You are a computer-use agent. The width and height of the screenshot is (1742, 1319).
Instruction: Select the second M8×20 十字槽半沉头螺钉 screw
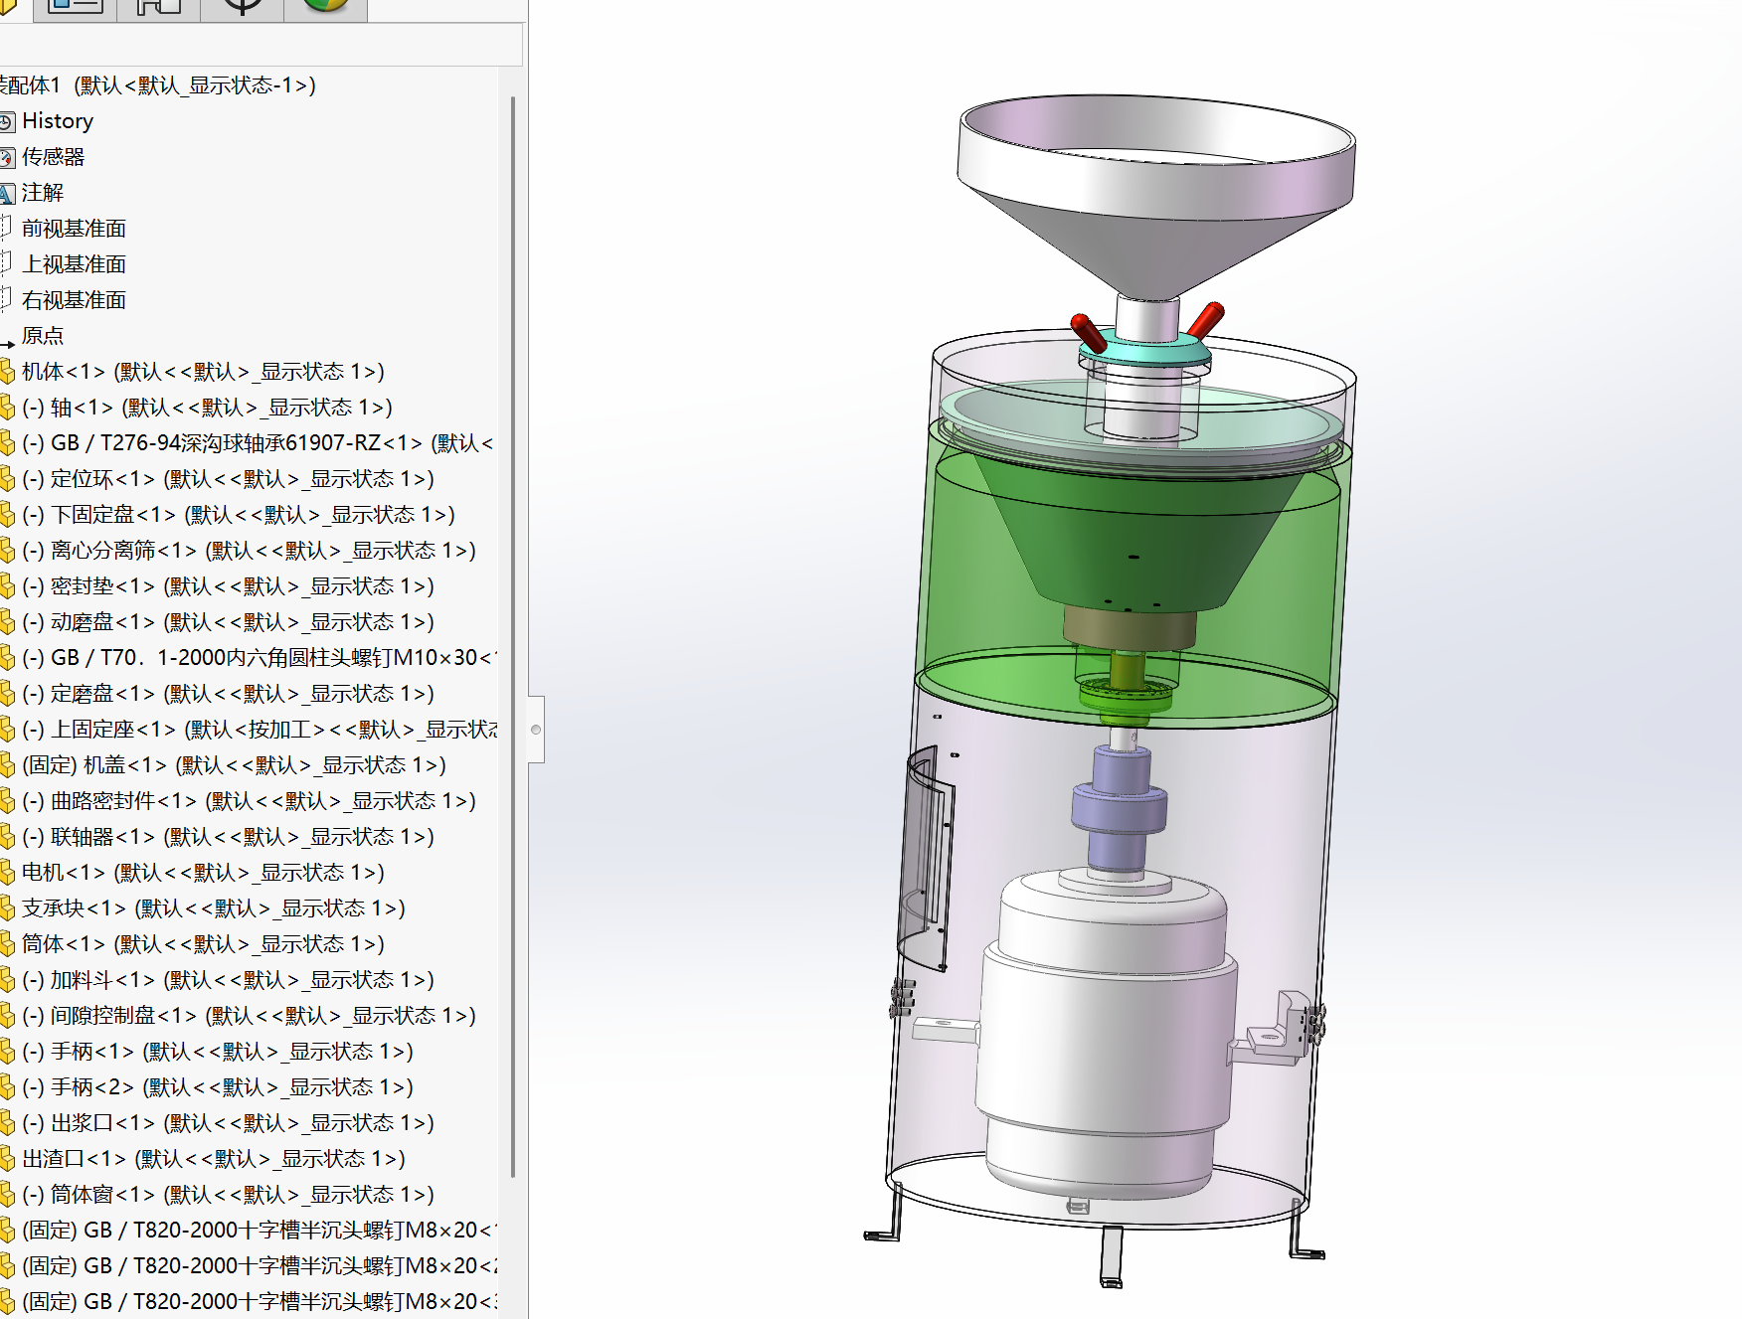pos(259,1266)
